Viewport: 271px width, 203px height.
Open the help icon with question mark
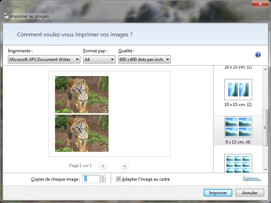[258, 55]
